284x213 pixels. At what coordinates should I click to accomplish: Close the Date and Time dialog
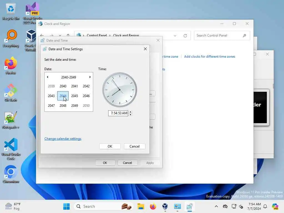158,40
